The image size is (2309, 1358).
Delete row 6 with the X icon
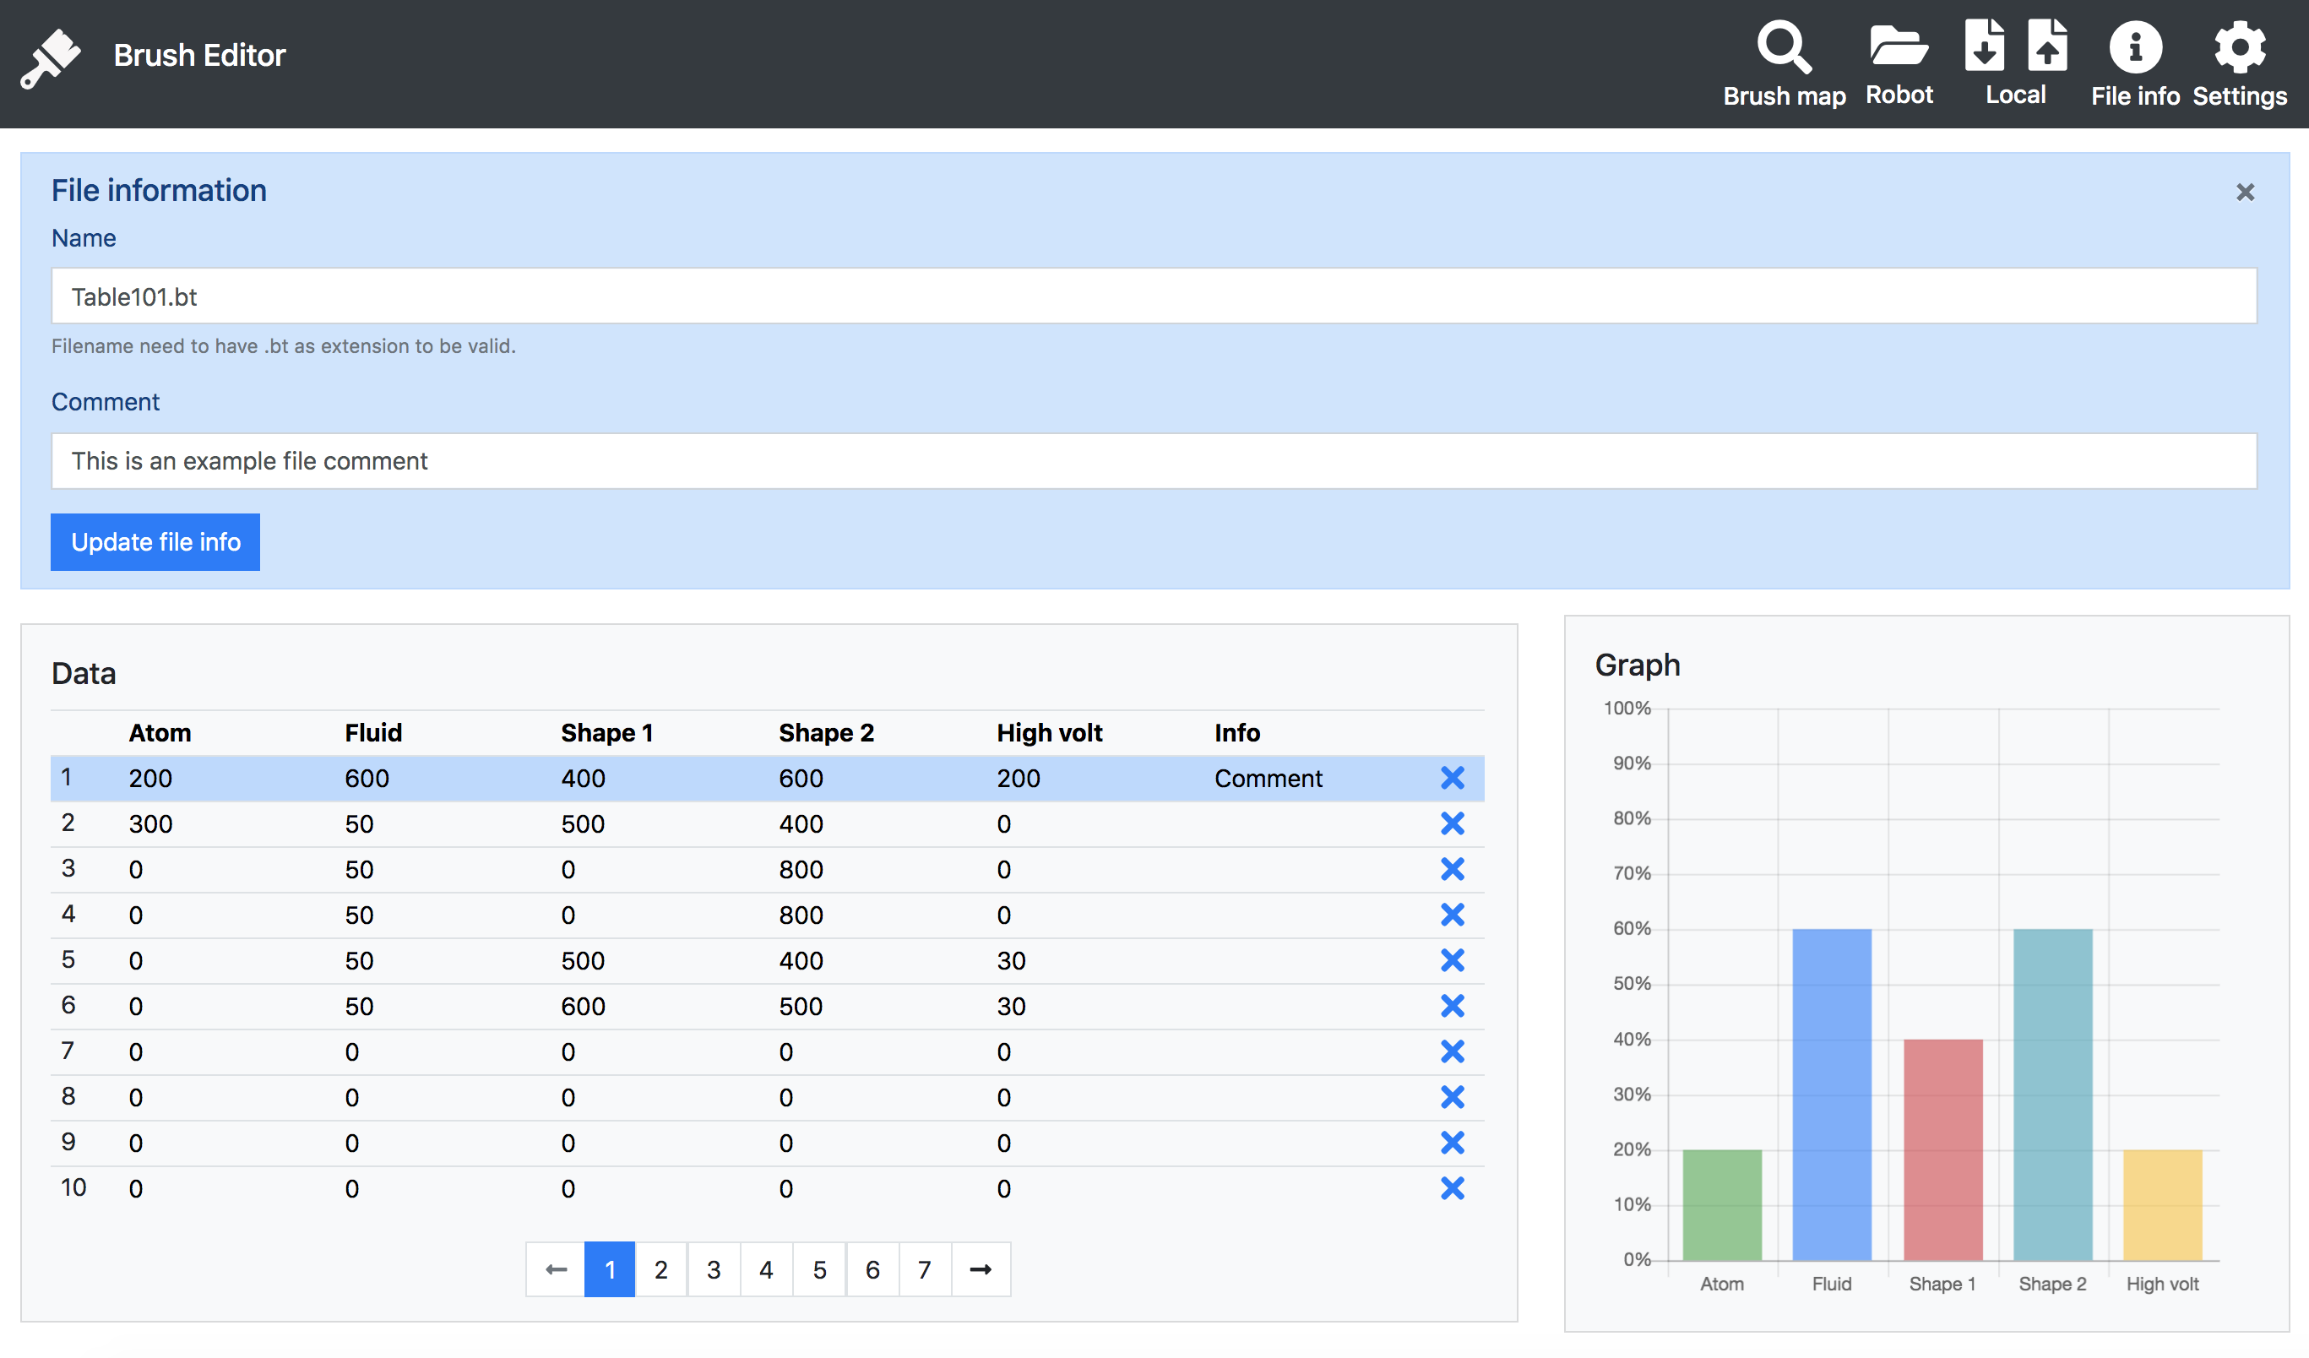click(1452, 1006)
